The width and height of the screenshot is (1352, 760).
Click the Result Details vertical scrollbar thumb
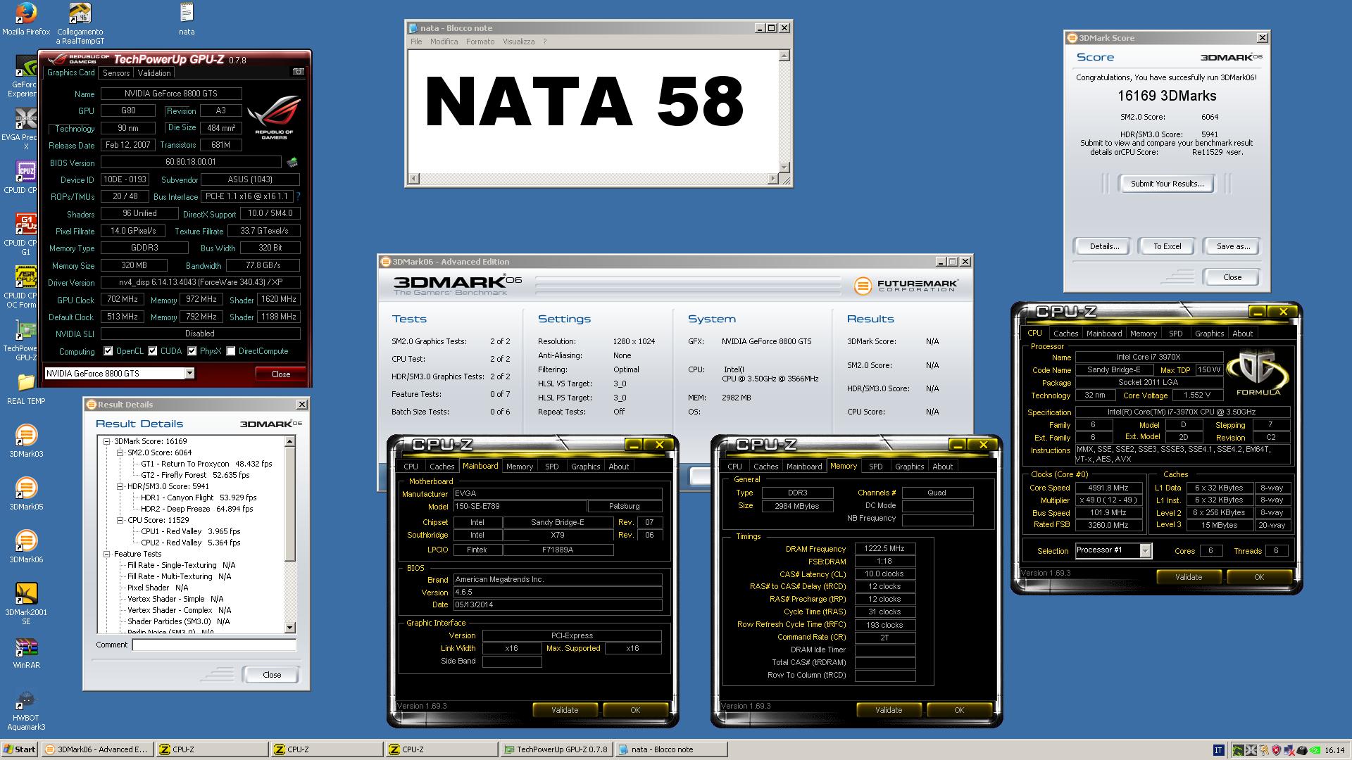(289, 505)
